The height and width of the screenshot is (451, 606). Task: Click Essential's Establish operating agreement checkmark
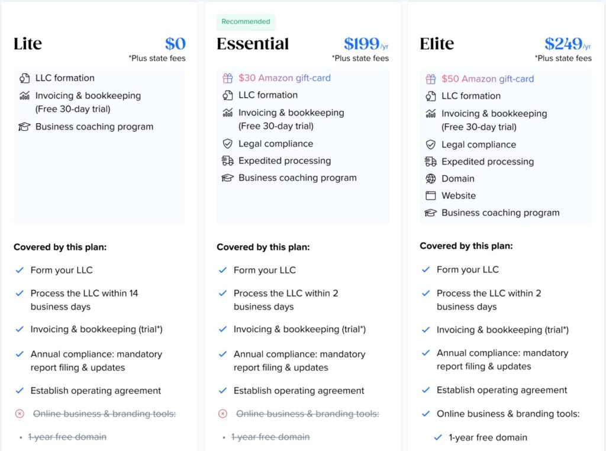[x=223, y=391]
